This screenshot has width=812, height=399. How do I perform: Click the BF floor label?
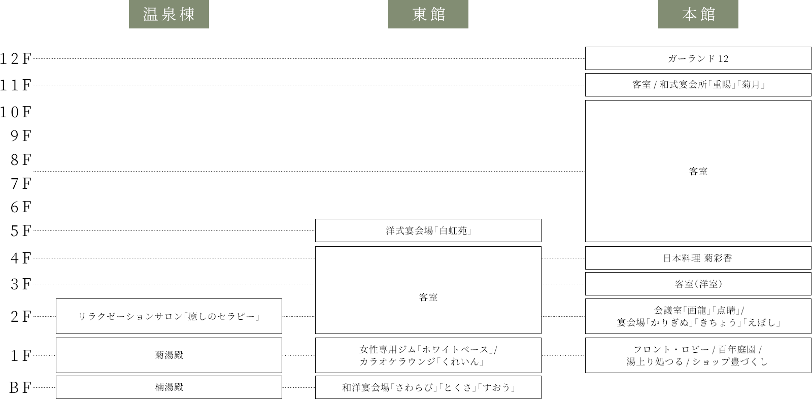click(x=20, y=387)
